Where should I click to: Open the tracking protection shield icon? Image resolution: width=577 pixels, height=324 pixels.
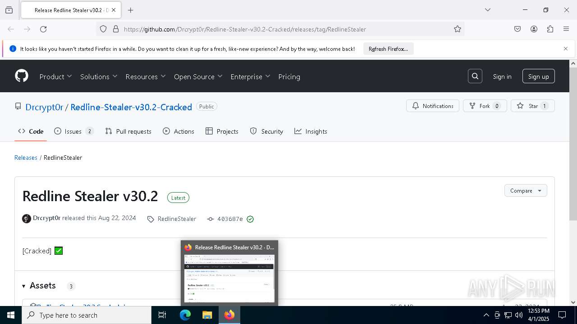pos(103,29)
